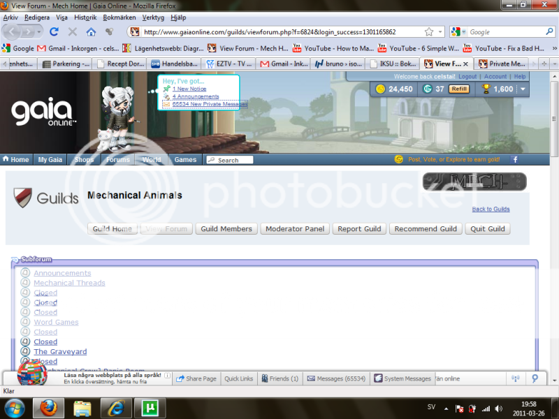Mute audio via the speaker tray icon
The width and height of the screenshot is (559, 419).
tap(498, 407)
